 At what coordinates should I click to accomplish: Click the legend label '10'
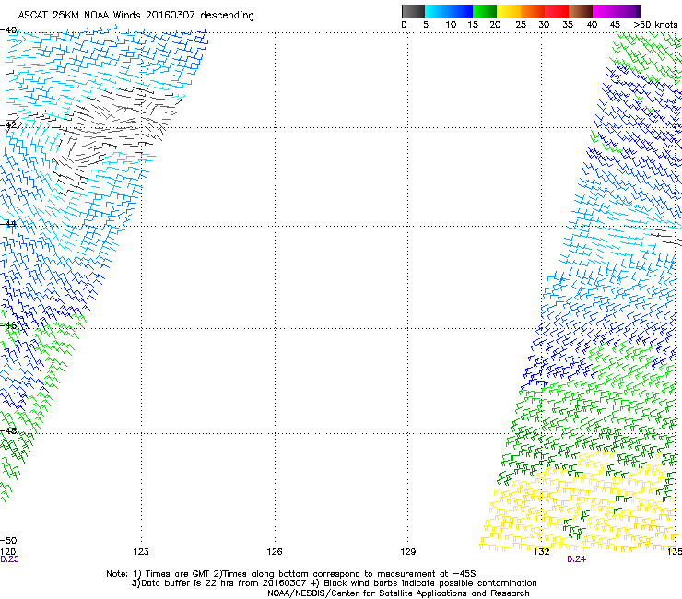pyautogui.click(x=451, y=25)
